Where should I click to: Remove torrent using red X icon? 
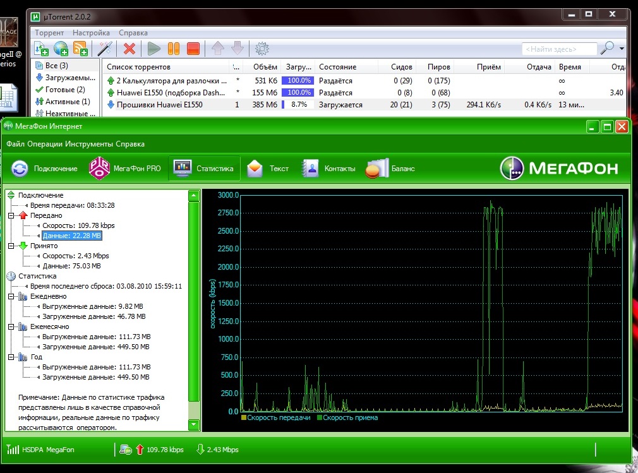click(129, 49)
